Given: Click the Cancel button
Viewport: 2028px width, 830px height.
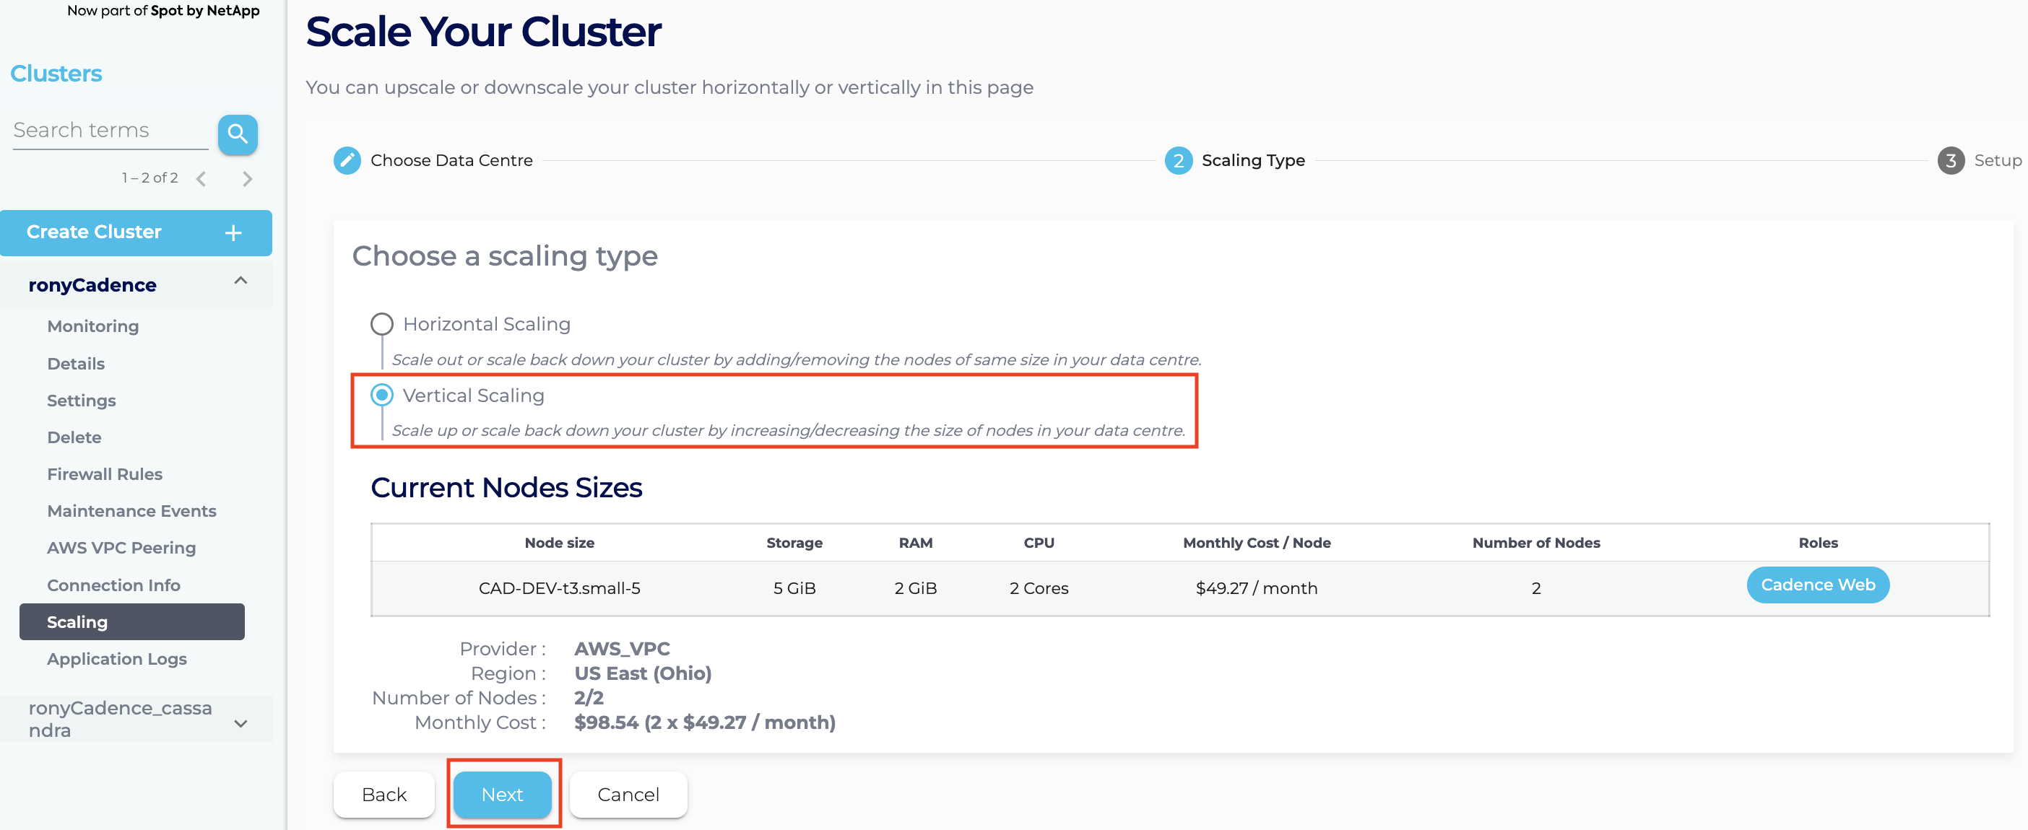Looking at the screenshot, I should [x=628, y=794].
